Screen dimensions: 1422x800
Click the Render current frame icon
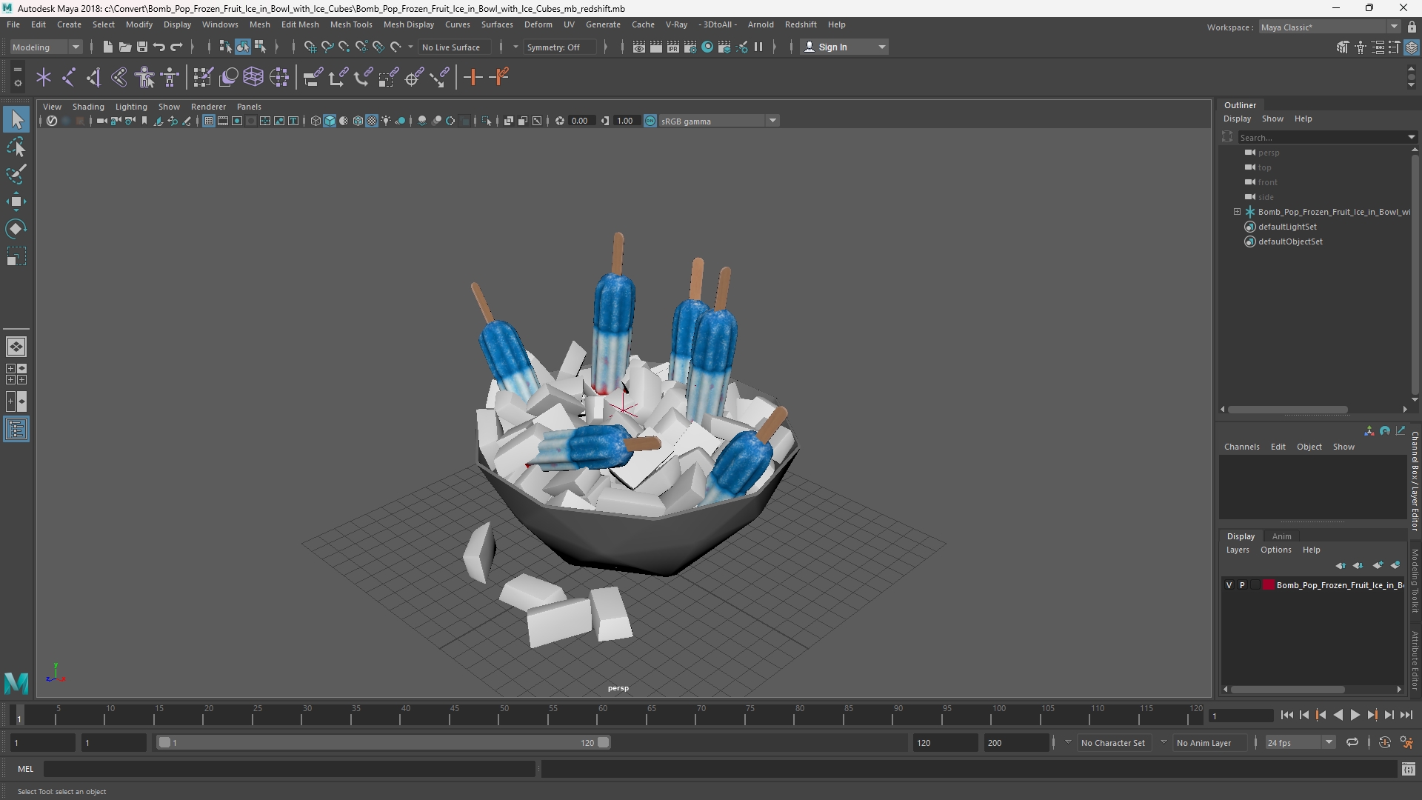point(656,47)
